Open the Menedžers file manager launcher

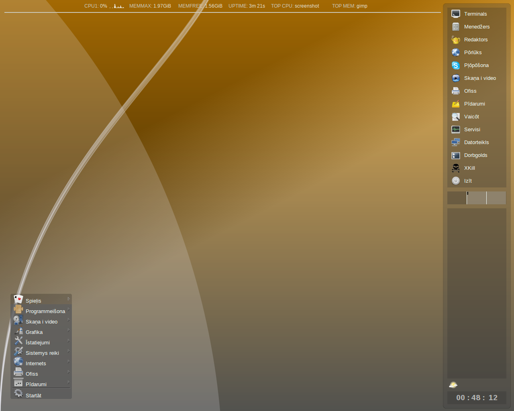point(477,27)
